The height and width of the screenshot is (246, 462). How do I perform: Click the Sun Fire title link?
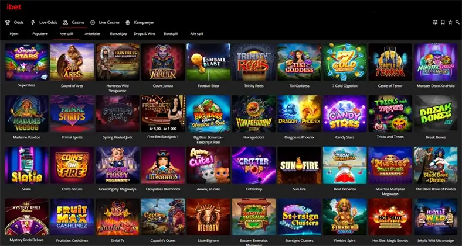(300, 189)
